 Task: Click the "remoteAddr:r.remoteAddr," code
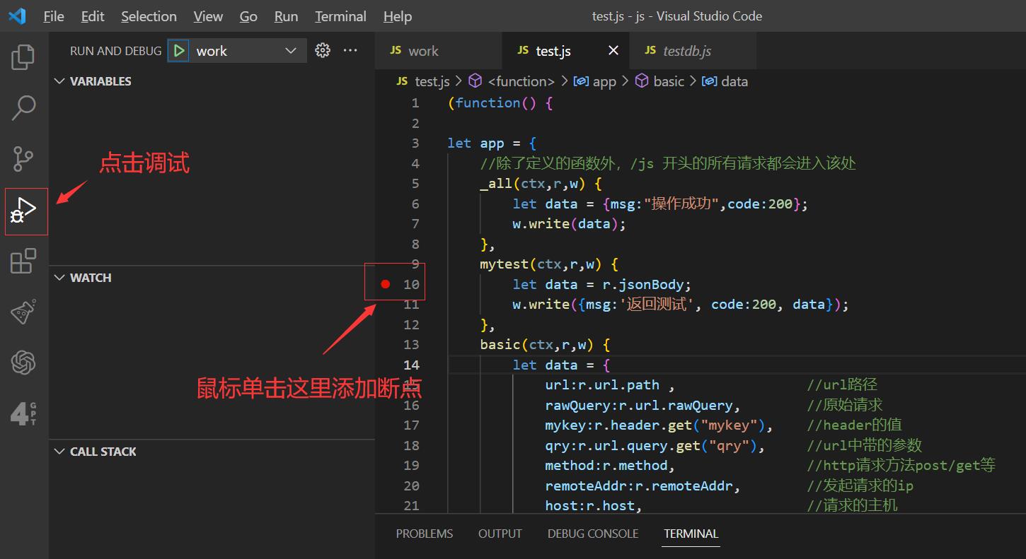click(x=642, y=486)
